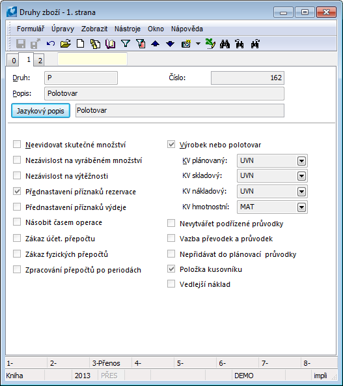The width and height of the screenshot is (343, 386).
Task: Enable Vedlejší náklad checkbox
Action: pyautogui.click(x=171, y=284)
